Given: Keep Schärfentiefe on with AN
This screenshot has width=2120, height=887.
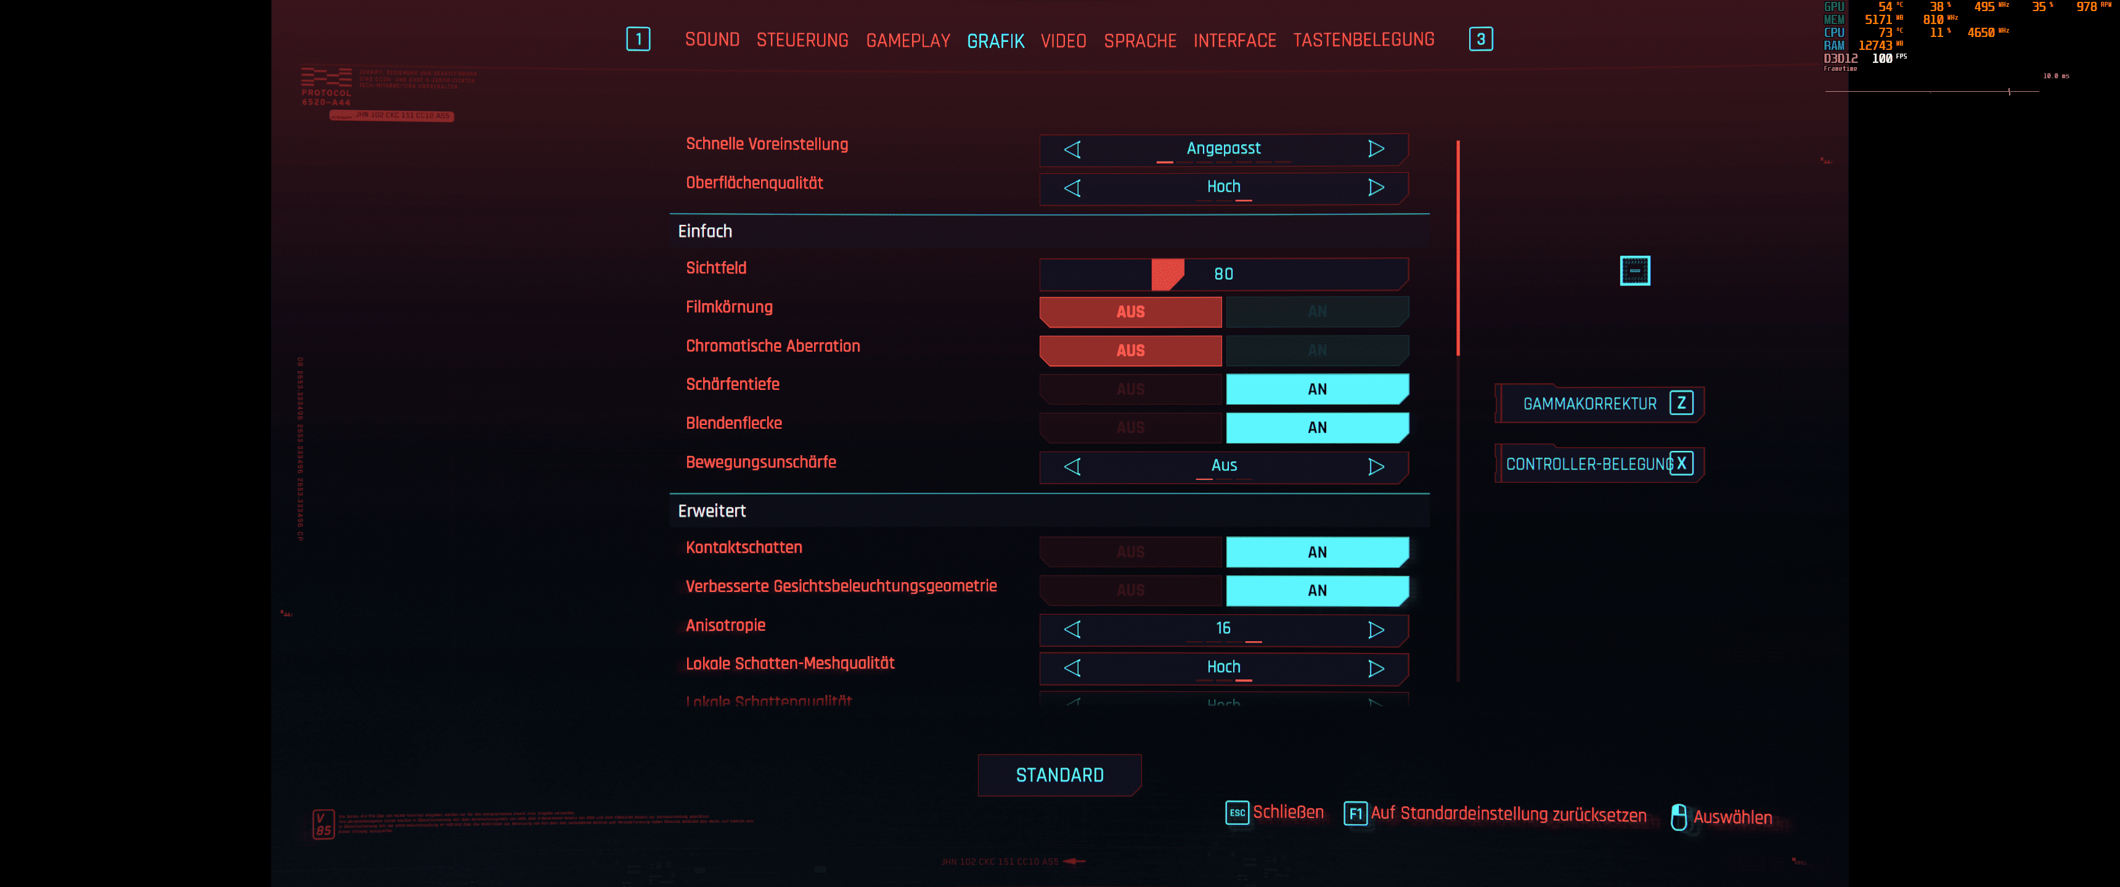Looking at the screenshot, I should pyautogui.click(x=1317, y=389).
